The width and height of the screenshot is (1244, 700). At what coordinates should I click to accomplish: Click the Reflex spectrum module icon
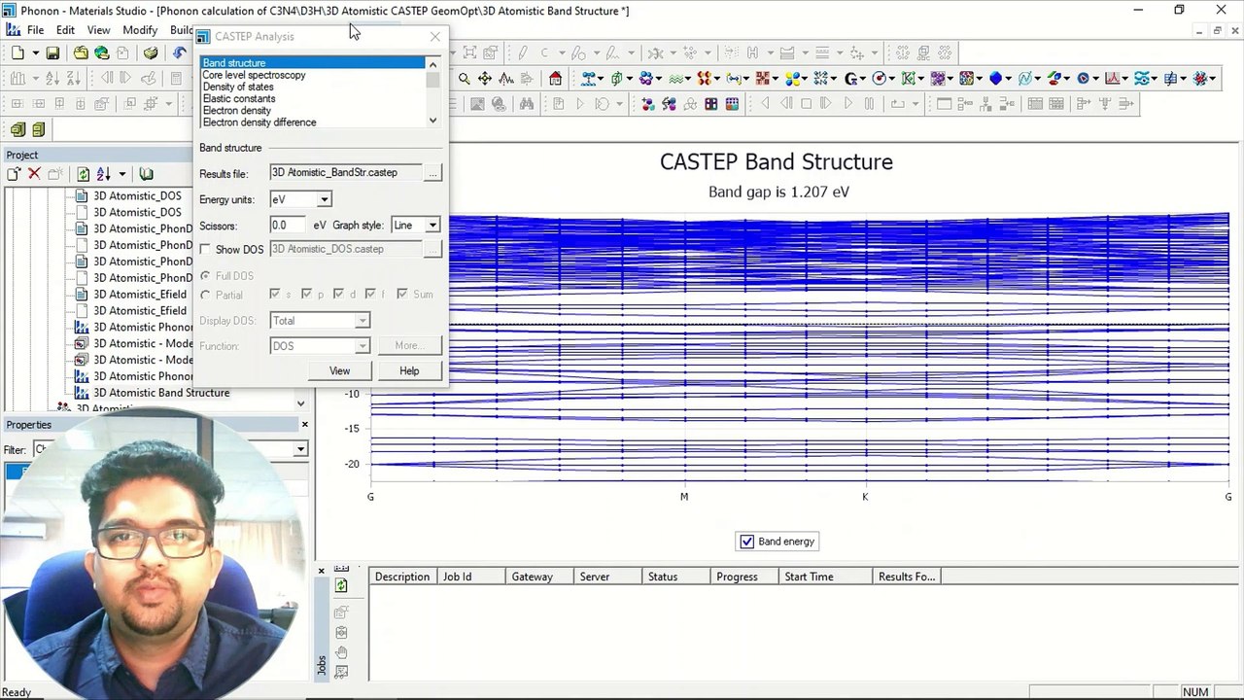click(x=1111, y=79)
